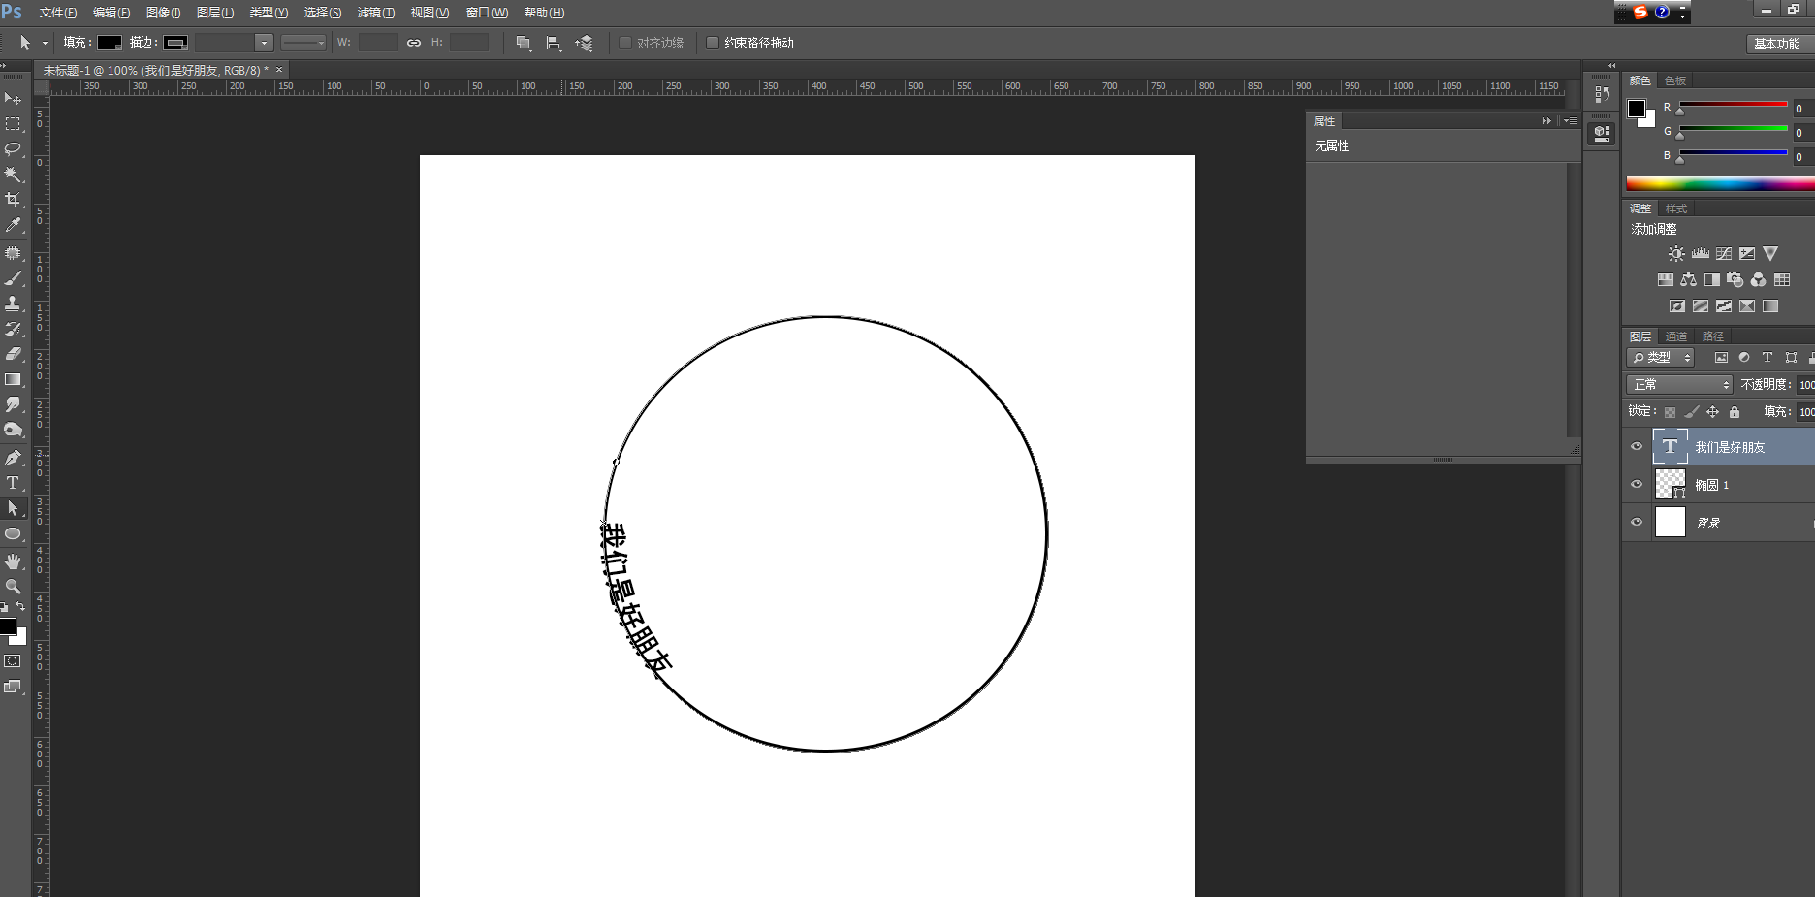
Task: Select the Hand tool
Action: (x=13, y=561)
